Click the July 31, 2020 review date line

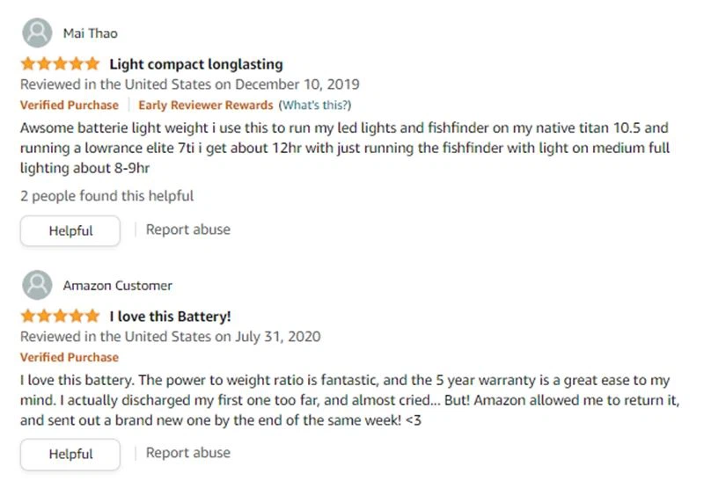pyautogui.click(x=170, y=337)
